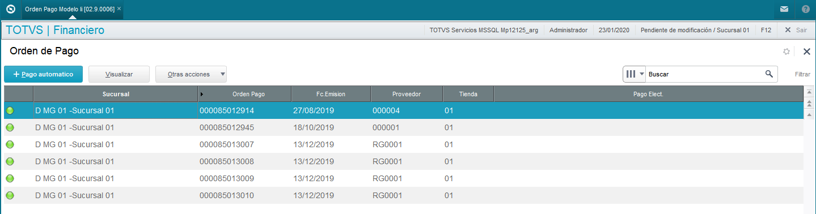Select order number 000085013007
816x214 pixels.
227,144
